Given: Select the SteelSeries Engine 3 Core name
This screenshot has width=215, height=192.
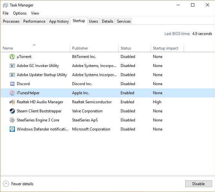Looking at the screenshot, I should pos(38,120).
